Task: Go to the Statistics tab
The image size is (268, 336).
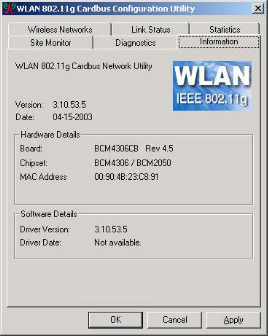Action: click(225, 29)
